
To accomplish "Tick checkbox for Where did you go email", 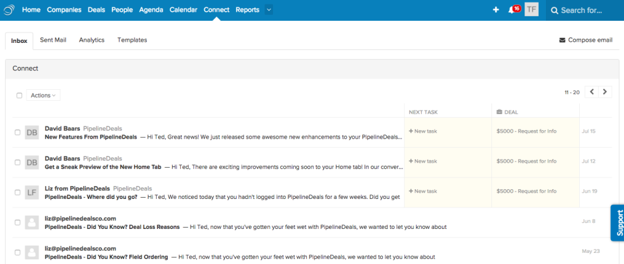I will tap(18, 192).
